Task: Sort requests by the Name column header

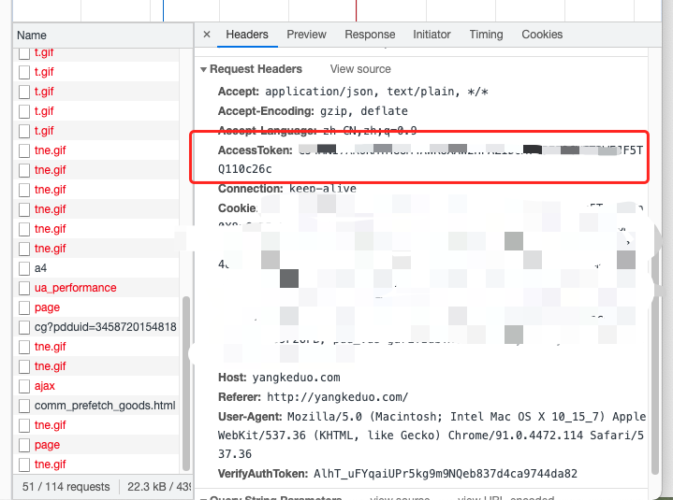Action: coord(32,35)
